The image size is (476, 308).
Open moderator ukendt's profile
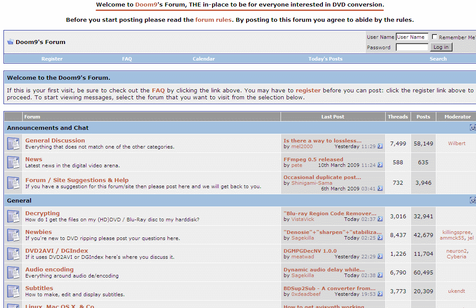click(x=456, y=291)
